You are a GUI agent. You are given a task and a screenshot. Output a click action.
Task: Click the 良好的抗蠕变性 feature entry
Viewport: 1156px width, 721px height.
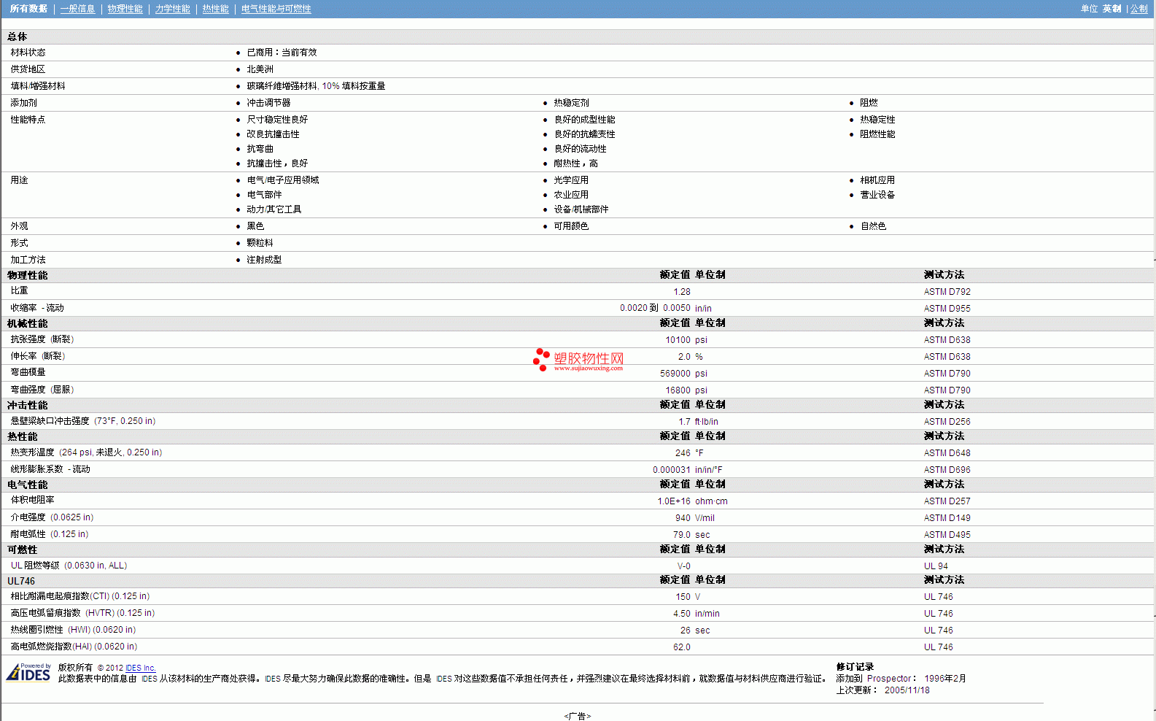pos(584,134)
